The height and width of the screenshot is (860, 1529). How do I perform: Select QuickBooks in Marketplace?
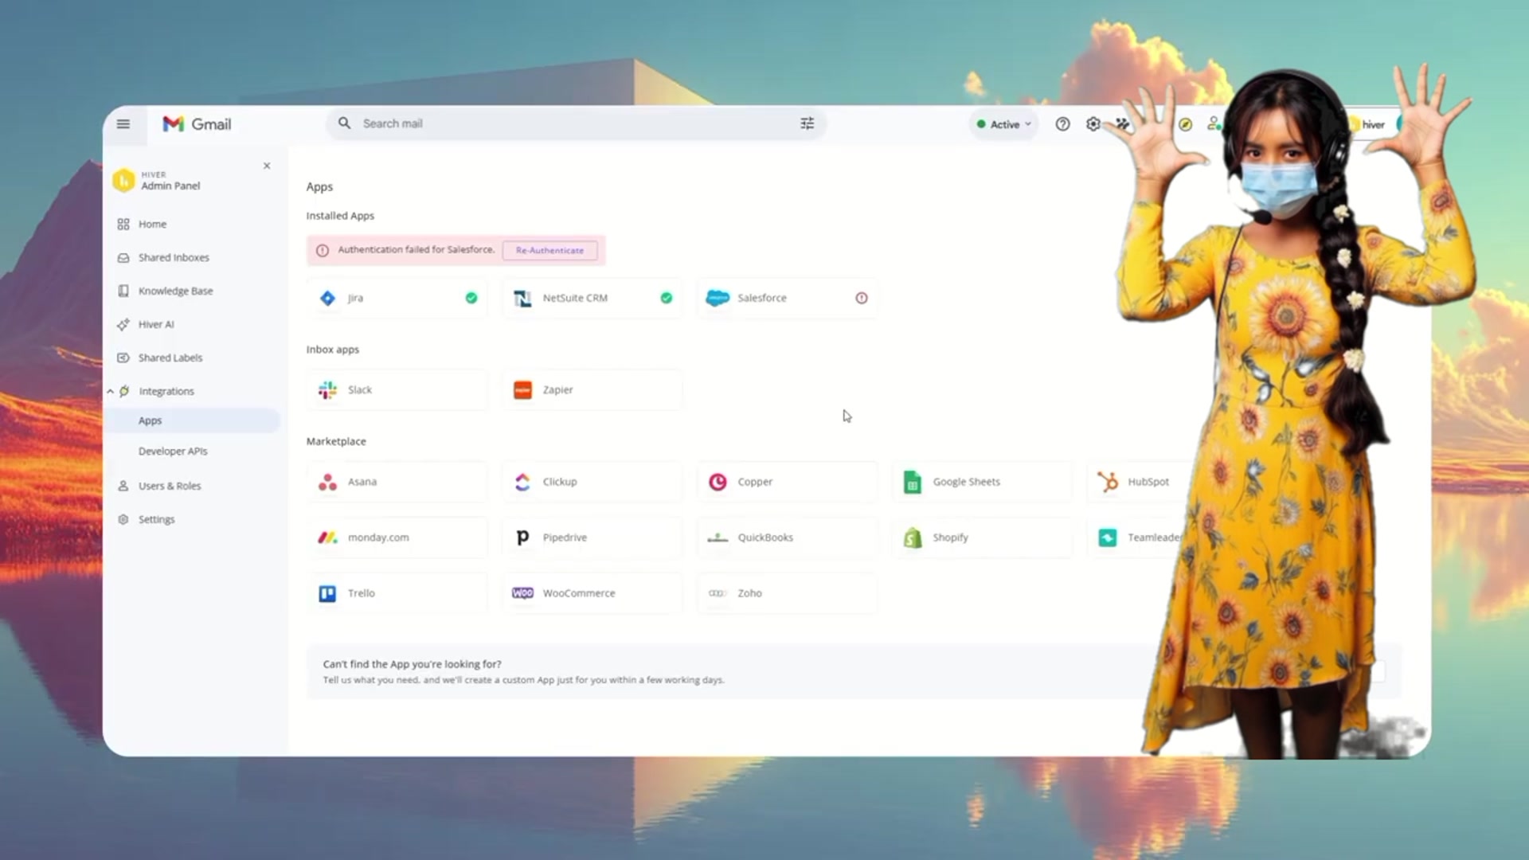tap(787, 537)
